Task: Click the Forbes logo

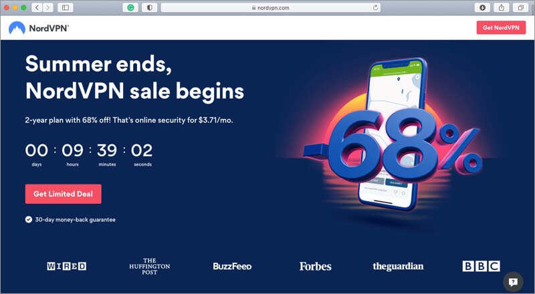Action: coord(315,266)
